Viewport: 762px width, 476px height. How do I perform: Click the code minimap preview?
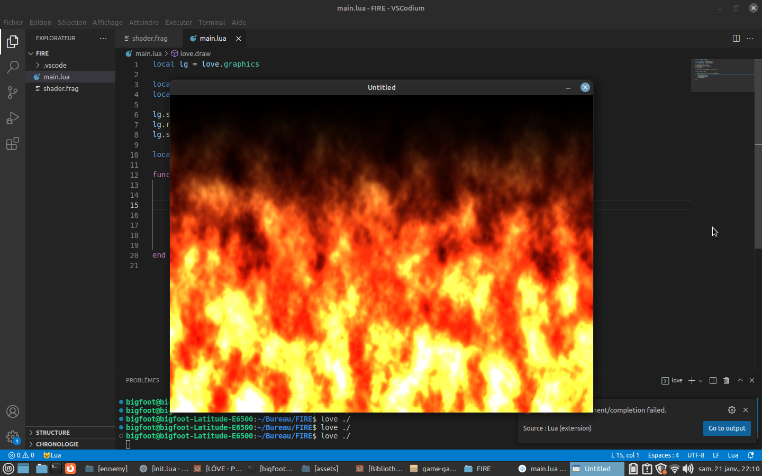tap(723, 75)
